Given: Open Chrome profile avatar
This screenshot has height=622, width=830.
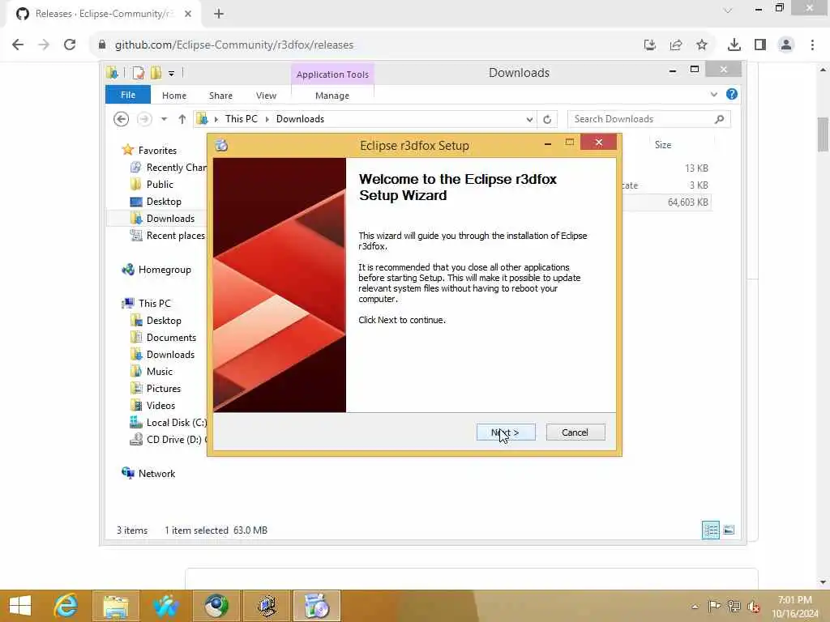Looking at the screenshot, I should (786, 45).
